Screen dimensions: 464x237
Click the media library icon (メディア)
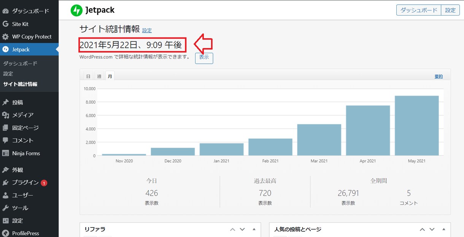[x=5, y=115]
